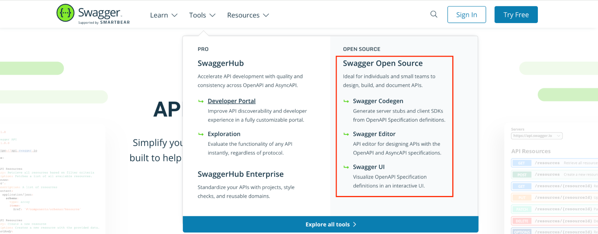
Task: Open the Swagger UI link
Action: 369,167
